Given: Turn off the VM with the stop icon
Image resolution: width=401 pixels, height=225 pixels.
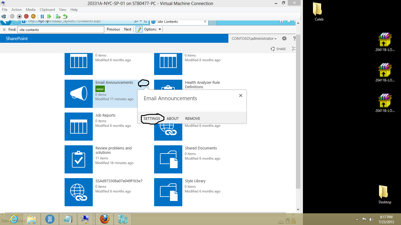Looking at the screenshot, I should coord(19,16).
